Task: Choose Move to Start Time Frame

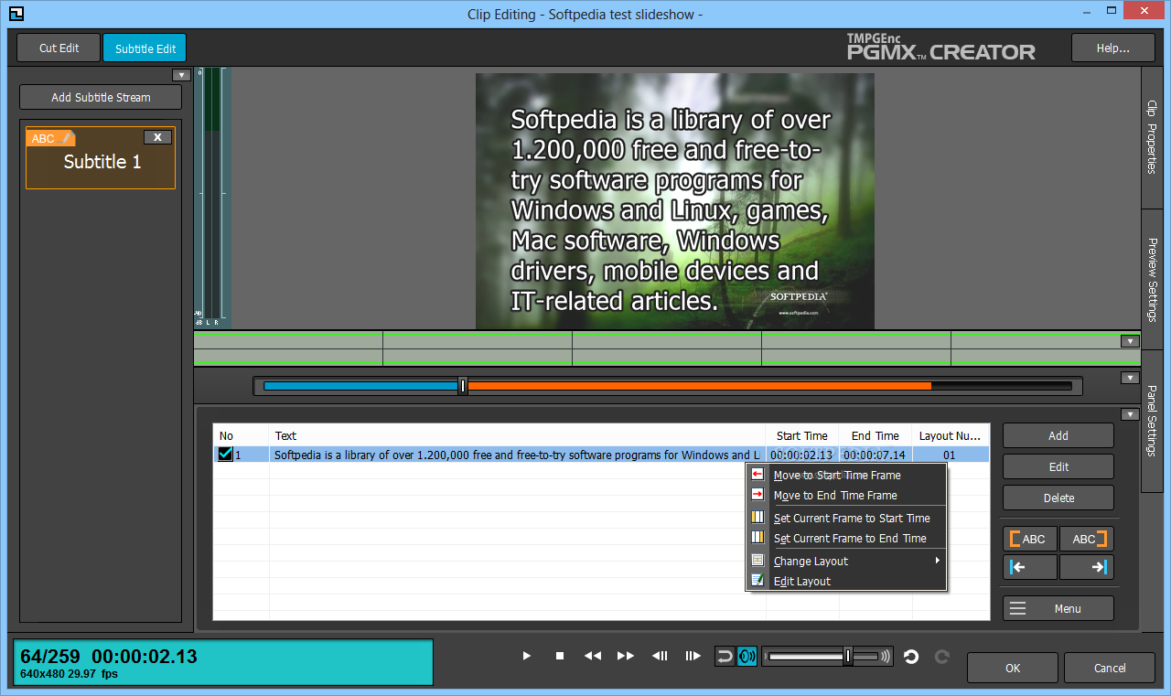Action: (x=837, y=475)
